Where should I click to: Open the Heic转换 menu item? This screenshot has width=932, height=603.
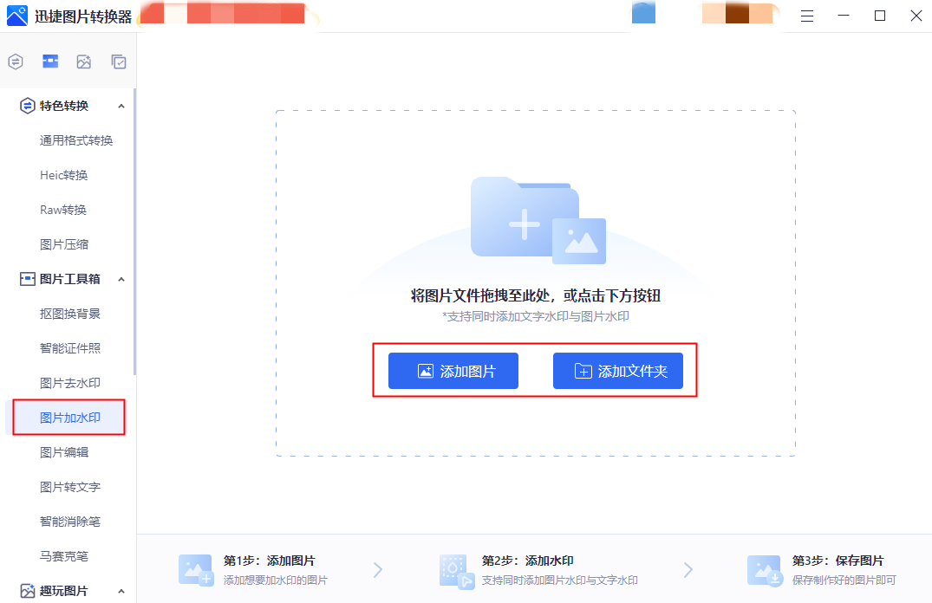(64, 175)
